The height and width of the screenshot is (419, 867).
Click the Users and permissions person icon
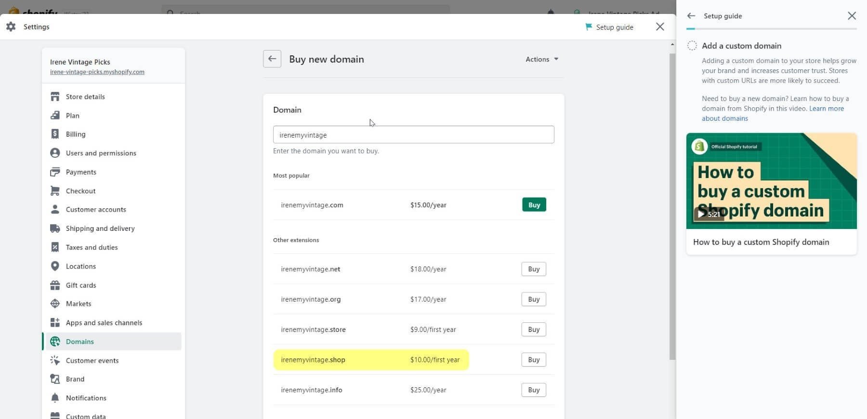[x=55, y=153]
